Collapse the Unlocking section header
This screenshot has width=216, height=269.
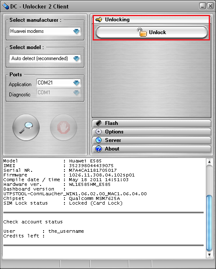151,20
